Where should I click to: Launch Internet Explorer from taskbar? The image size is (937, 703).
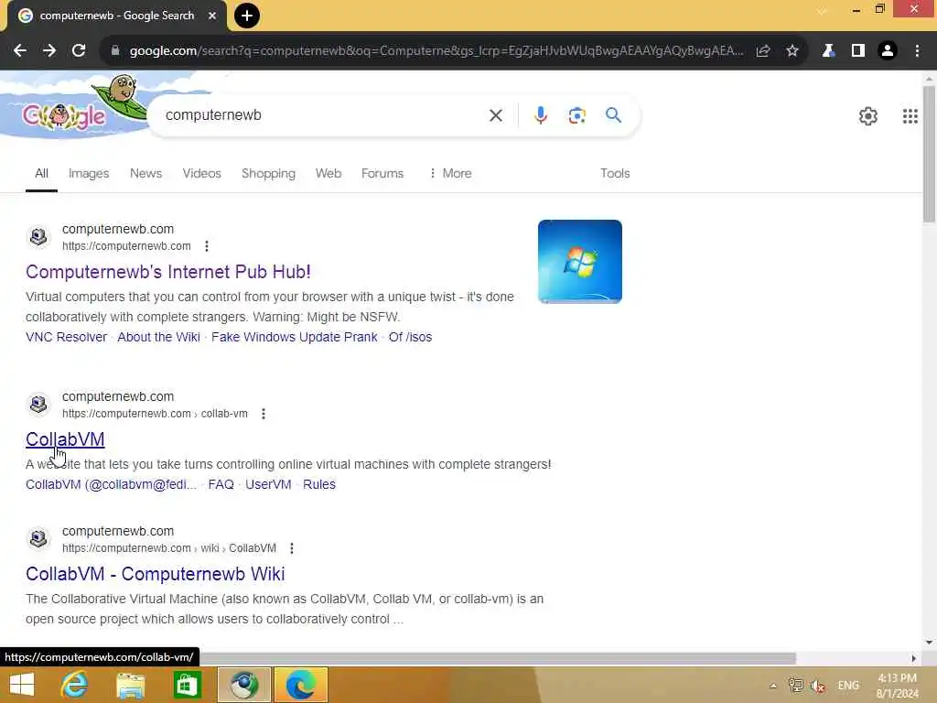[75, 685]
